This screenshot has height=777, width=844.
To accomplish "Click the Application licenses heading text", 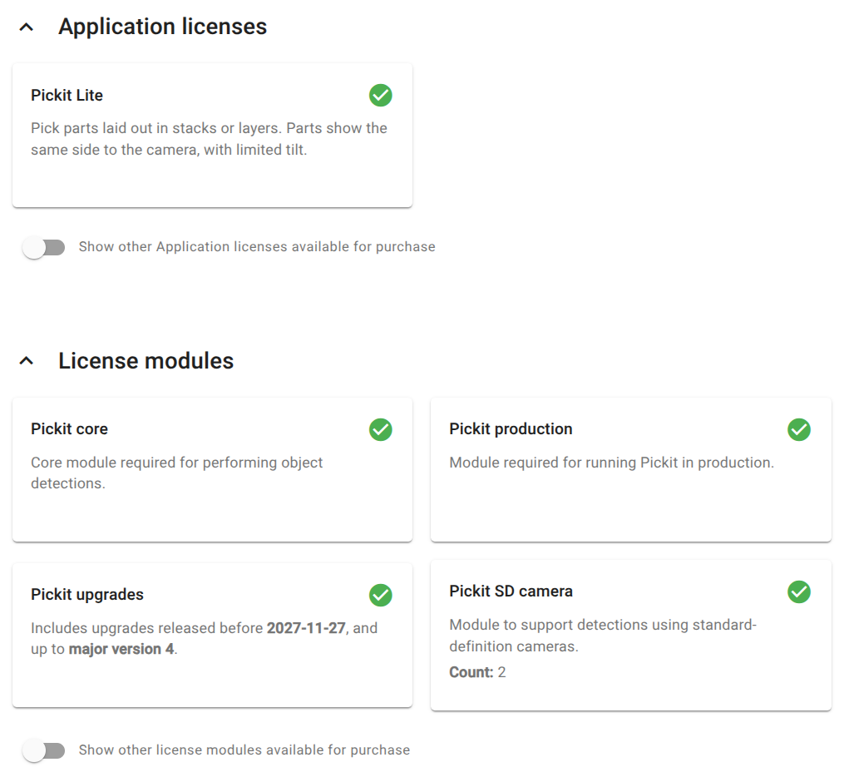I will point(162,27).
